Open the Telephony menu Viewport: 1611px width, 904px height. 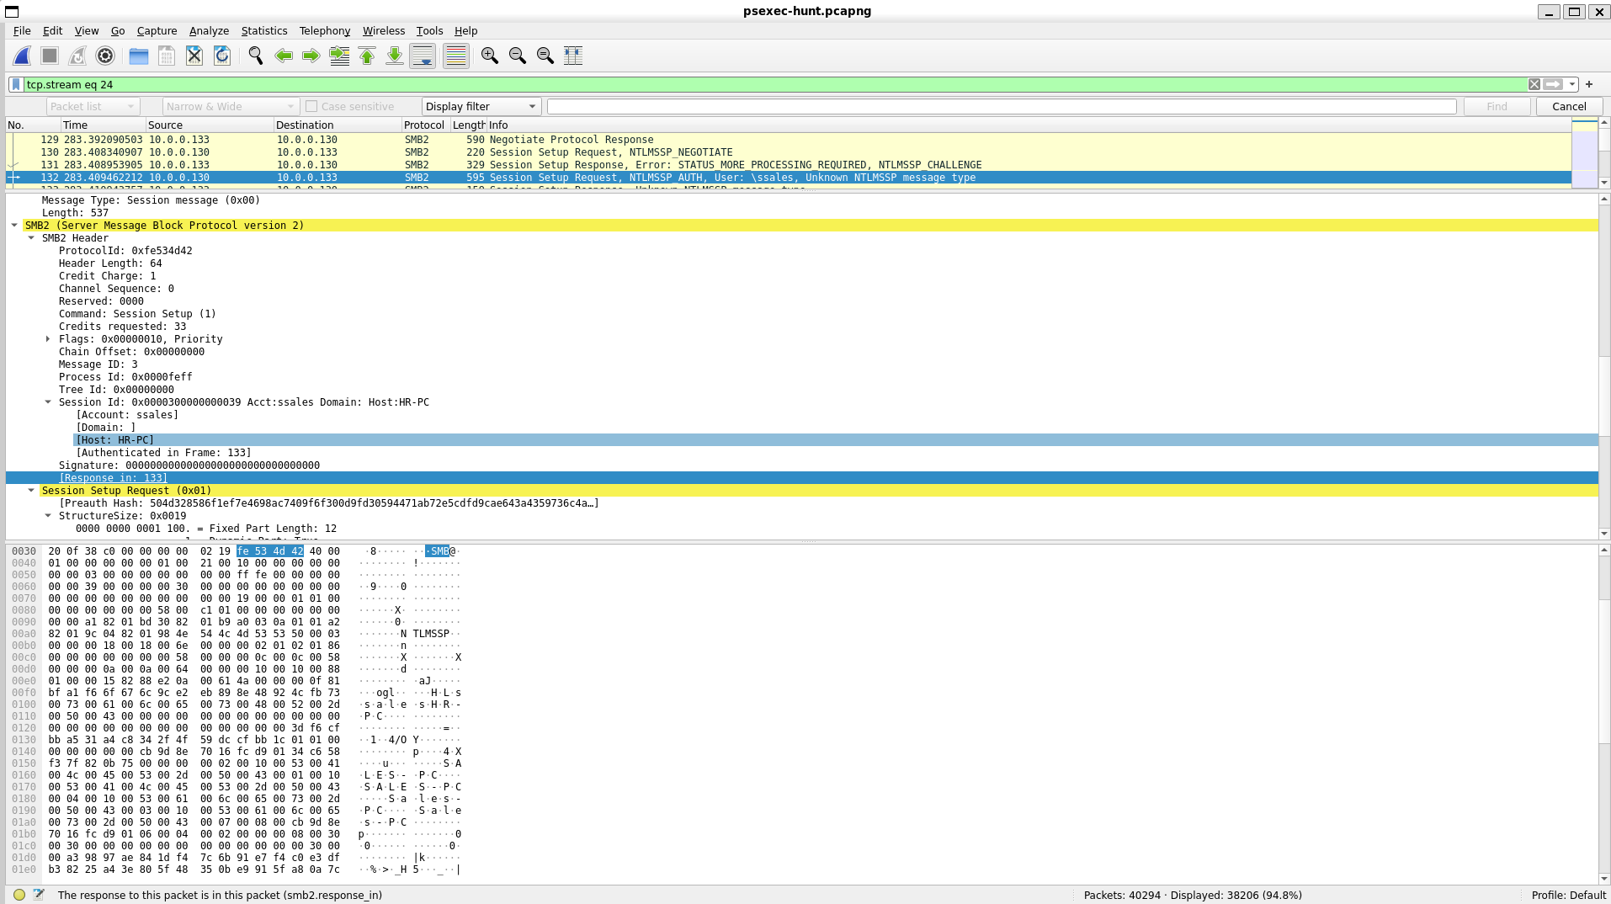point(325,30)
